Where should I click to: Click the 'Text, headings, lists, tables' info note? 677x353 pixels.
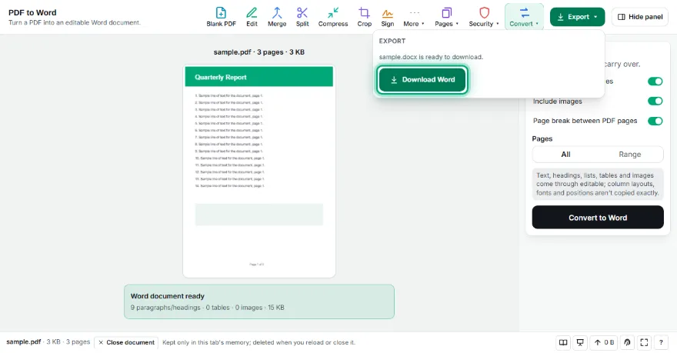click(x=598, y=184)
